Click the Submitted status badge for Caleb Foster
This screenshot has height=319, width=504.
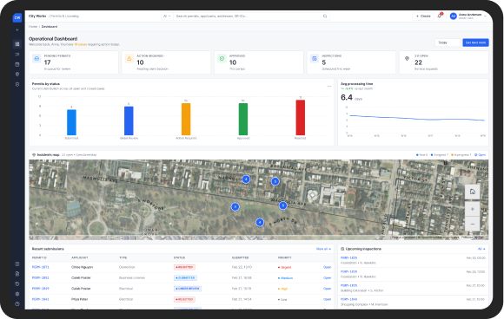(185, 278)
